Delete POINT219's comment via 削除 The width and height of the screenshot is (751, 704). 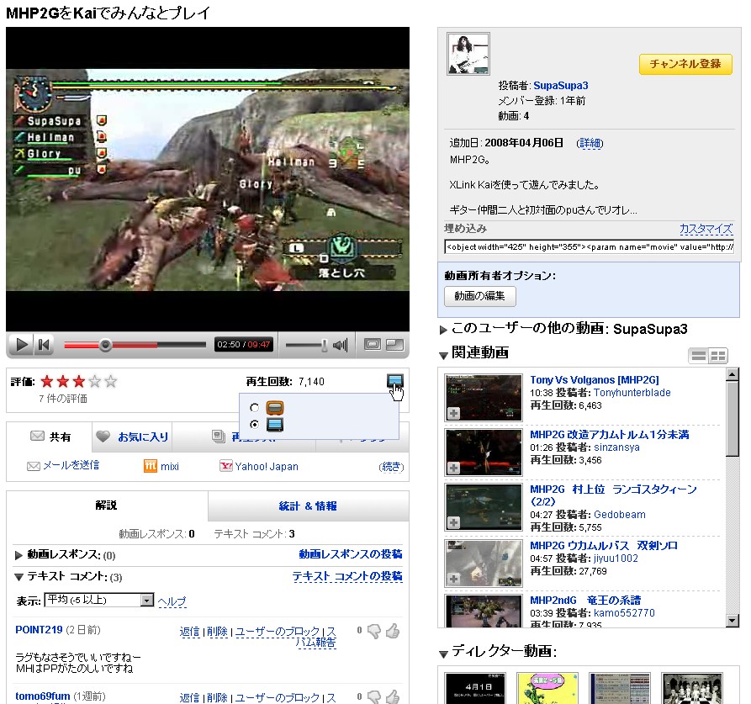pyautogui.click(x=217, y=632)
